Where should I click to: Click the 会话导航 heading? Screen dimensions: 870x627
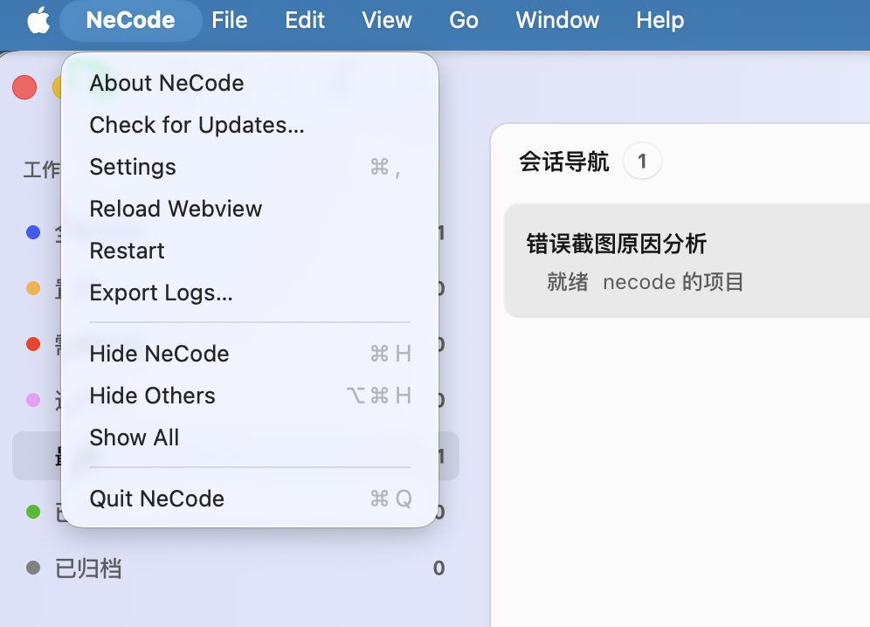point(563,162)
